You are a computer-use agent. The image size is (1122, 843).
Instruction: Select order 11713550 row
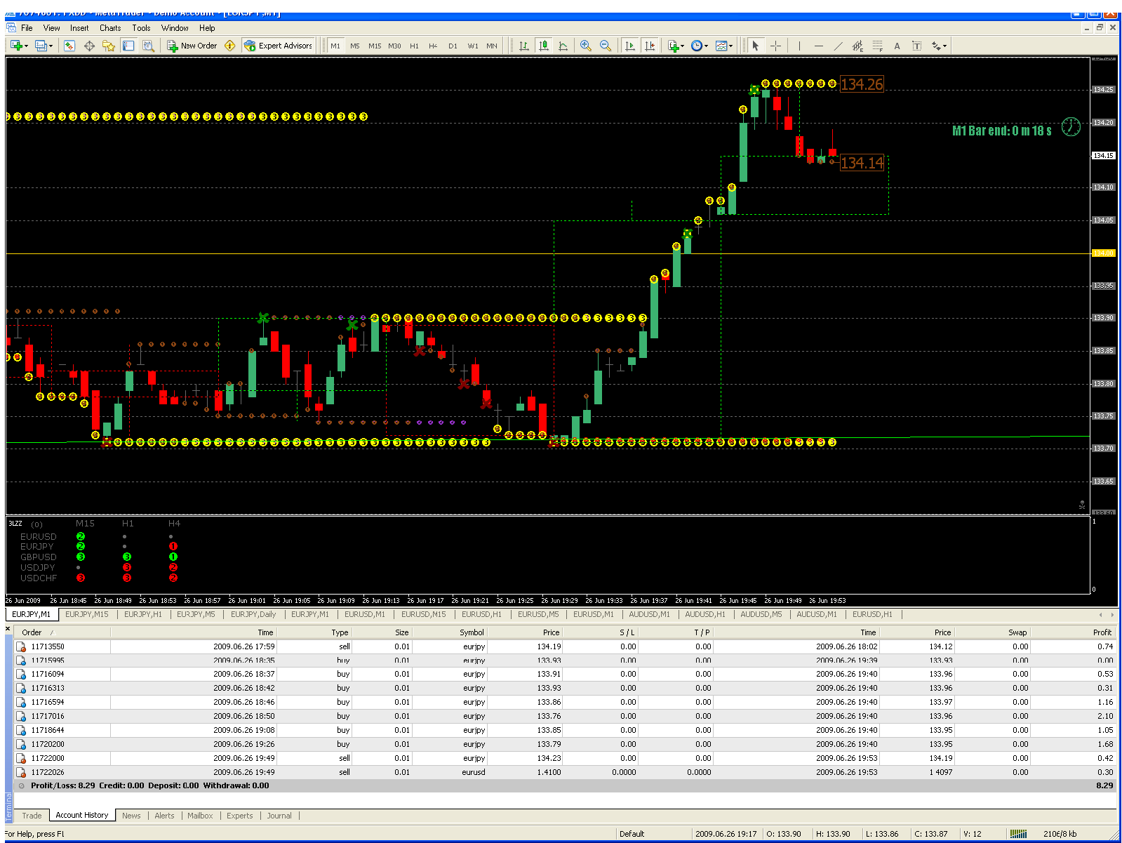coord(565,646)
